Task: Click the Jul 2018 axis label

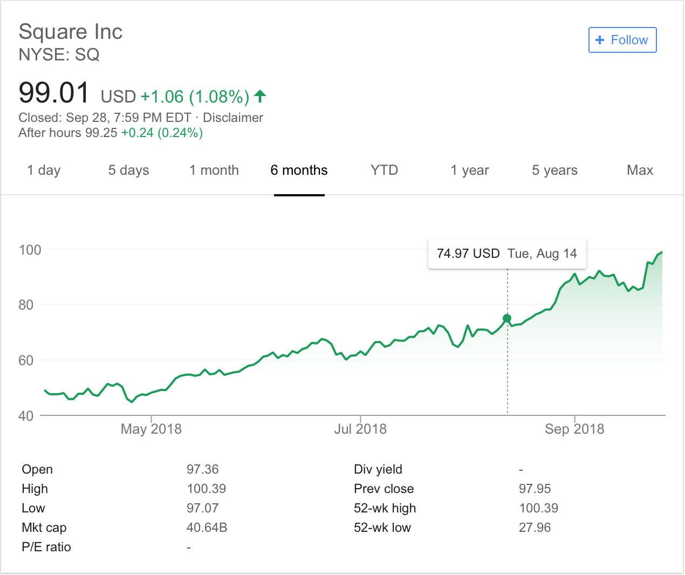Action: pos(360,429)
